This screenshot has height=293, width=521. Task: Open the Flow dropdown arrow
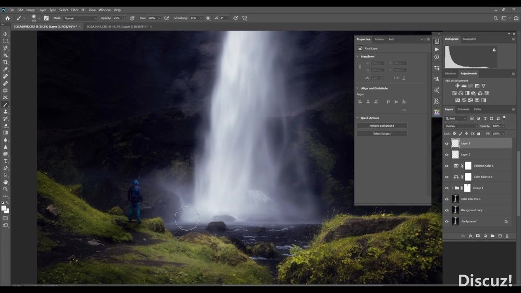tap(159, 18)
